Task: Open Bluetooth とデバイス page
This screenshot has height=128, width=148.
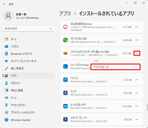Action: coord(28,54)
